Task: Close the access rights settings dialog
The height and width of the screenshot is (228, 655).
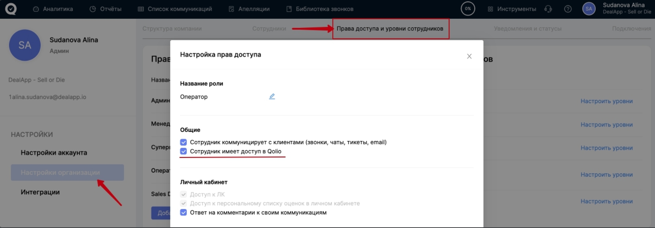Action: point(469,56)
